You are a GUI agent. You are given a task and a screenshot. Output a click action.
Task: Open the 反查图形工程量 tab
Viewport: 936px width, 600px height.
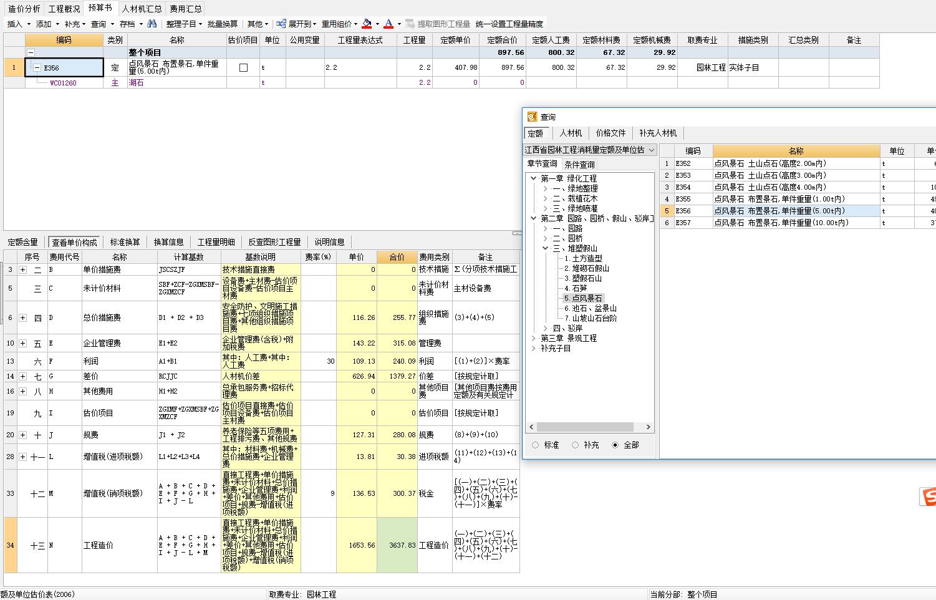coord(274,242)
